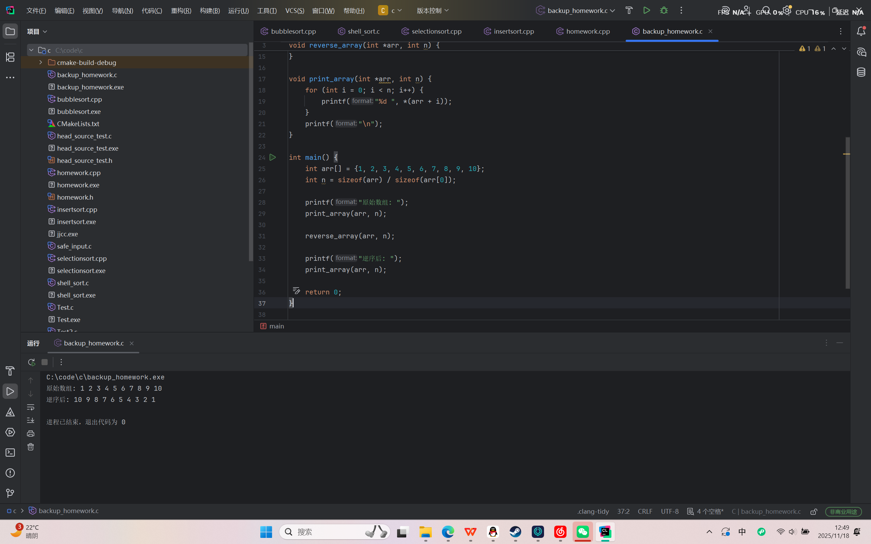Open the Git tool window icon

pos(10,493)
